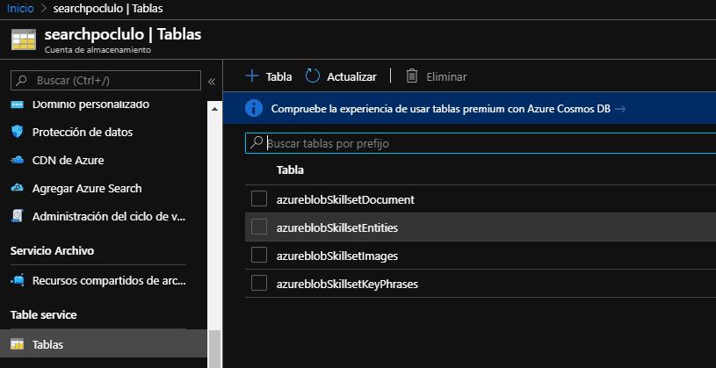Click the Recursos compartidos file share icon
The width and height of the screenshot is (716, 368).
point(18,280)
